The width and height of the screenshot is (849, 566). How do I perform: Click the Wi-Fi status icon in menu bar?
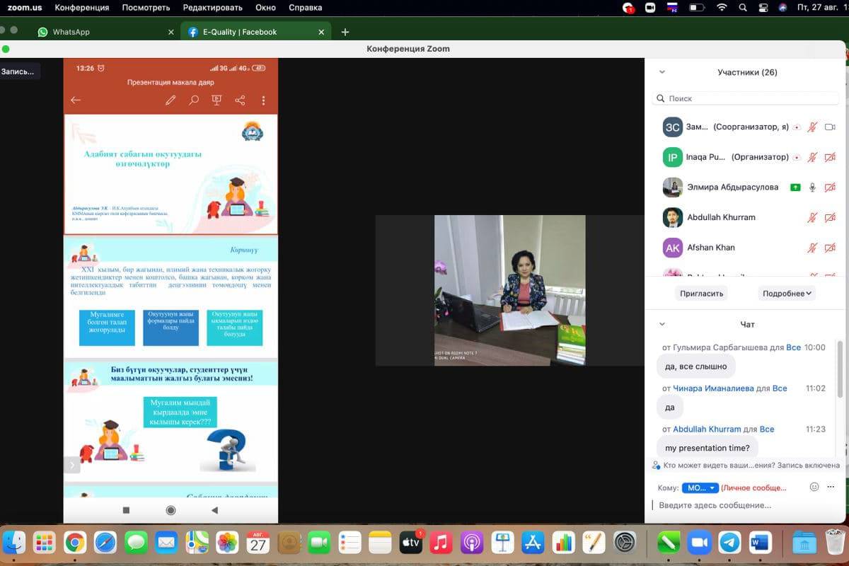coord(722,8)
